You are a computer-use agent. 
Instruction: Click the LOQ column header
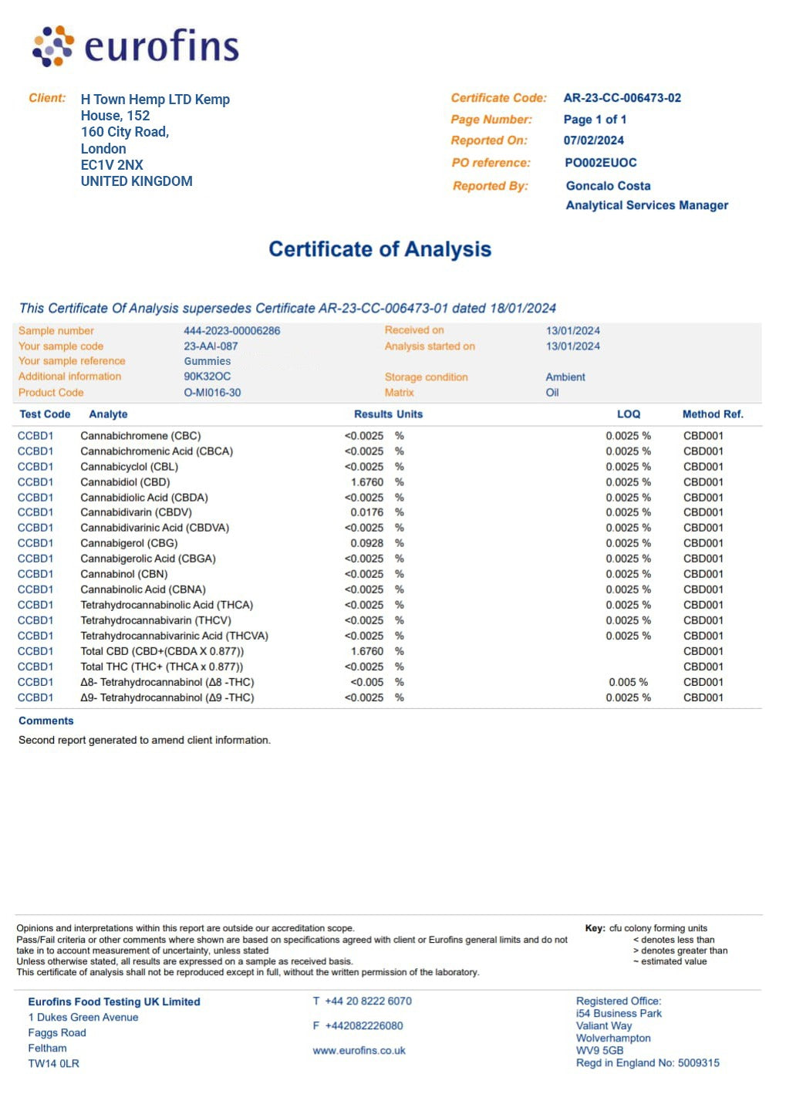(628, 414)
